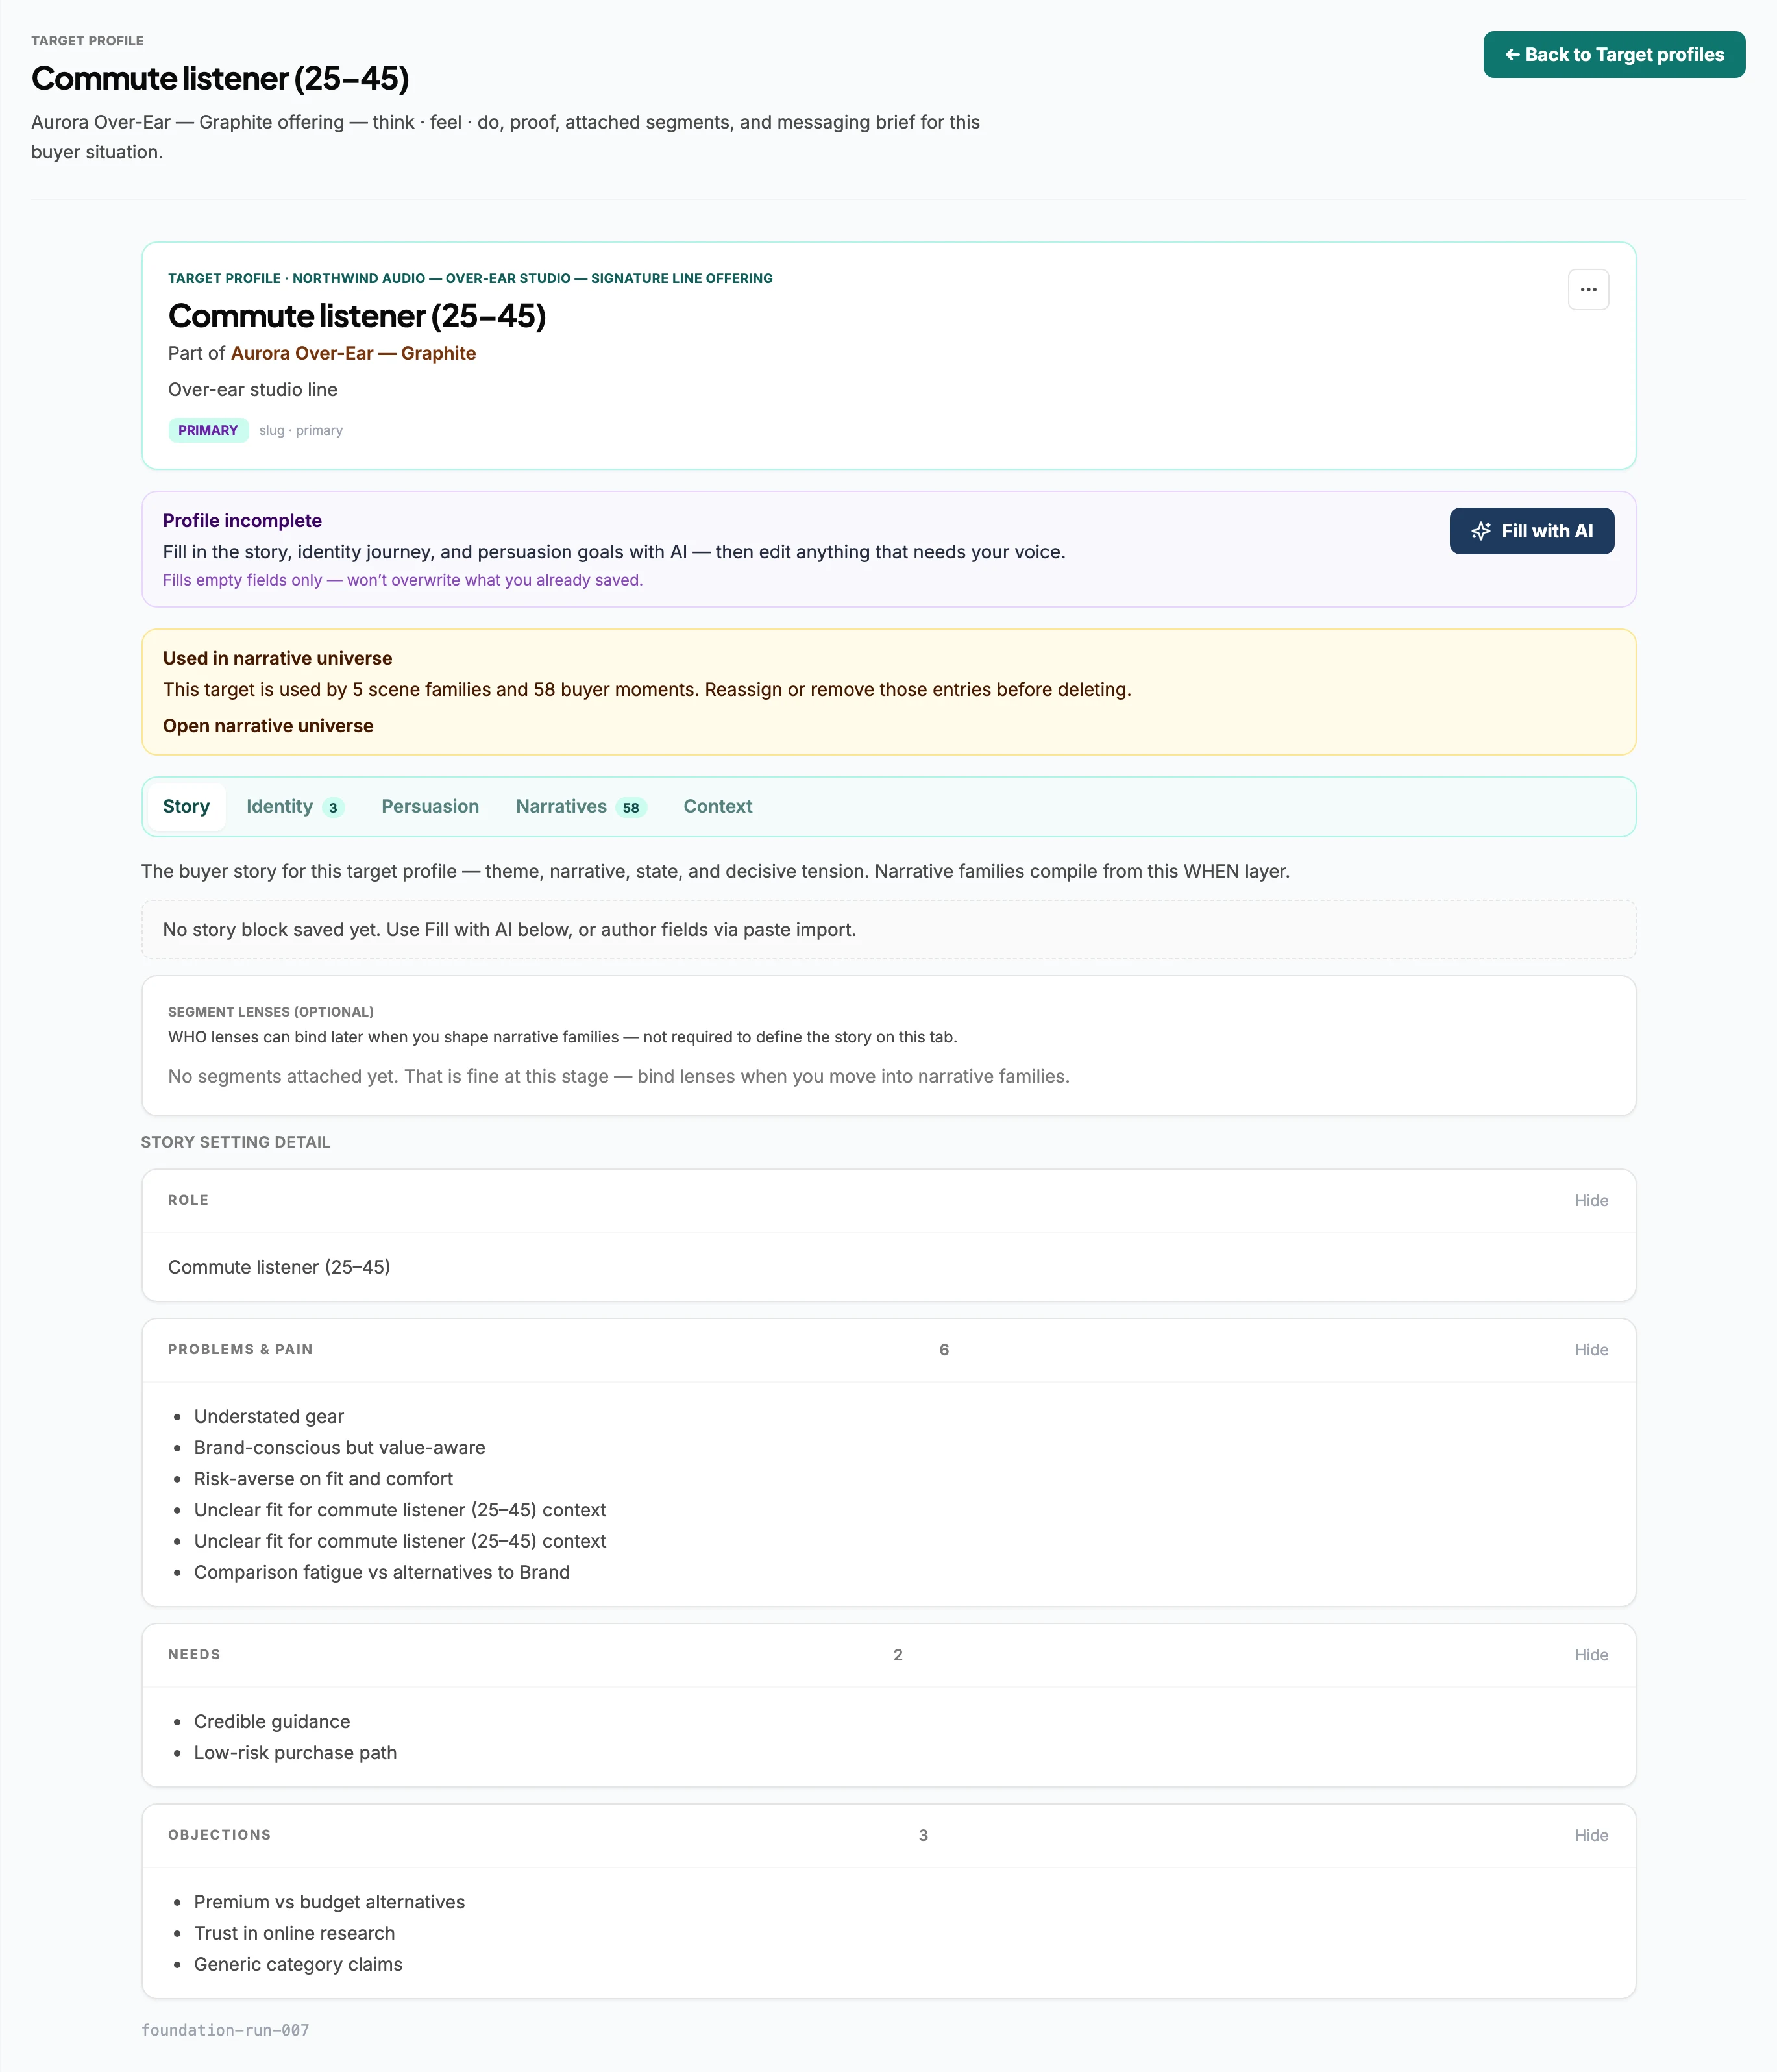Select the Story tab
1777x2072 pixels.
186,807
